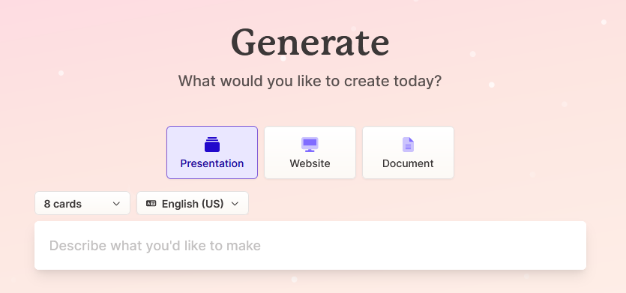
Task: Click the '8 cards' text
Action: [63, 204]
